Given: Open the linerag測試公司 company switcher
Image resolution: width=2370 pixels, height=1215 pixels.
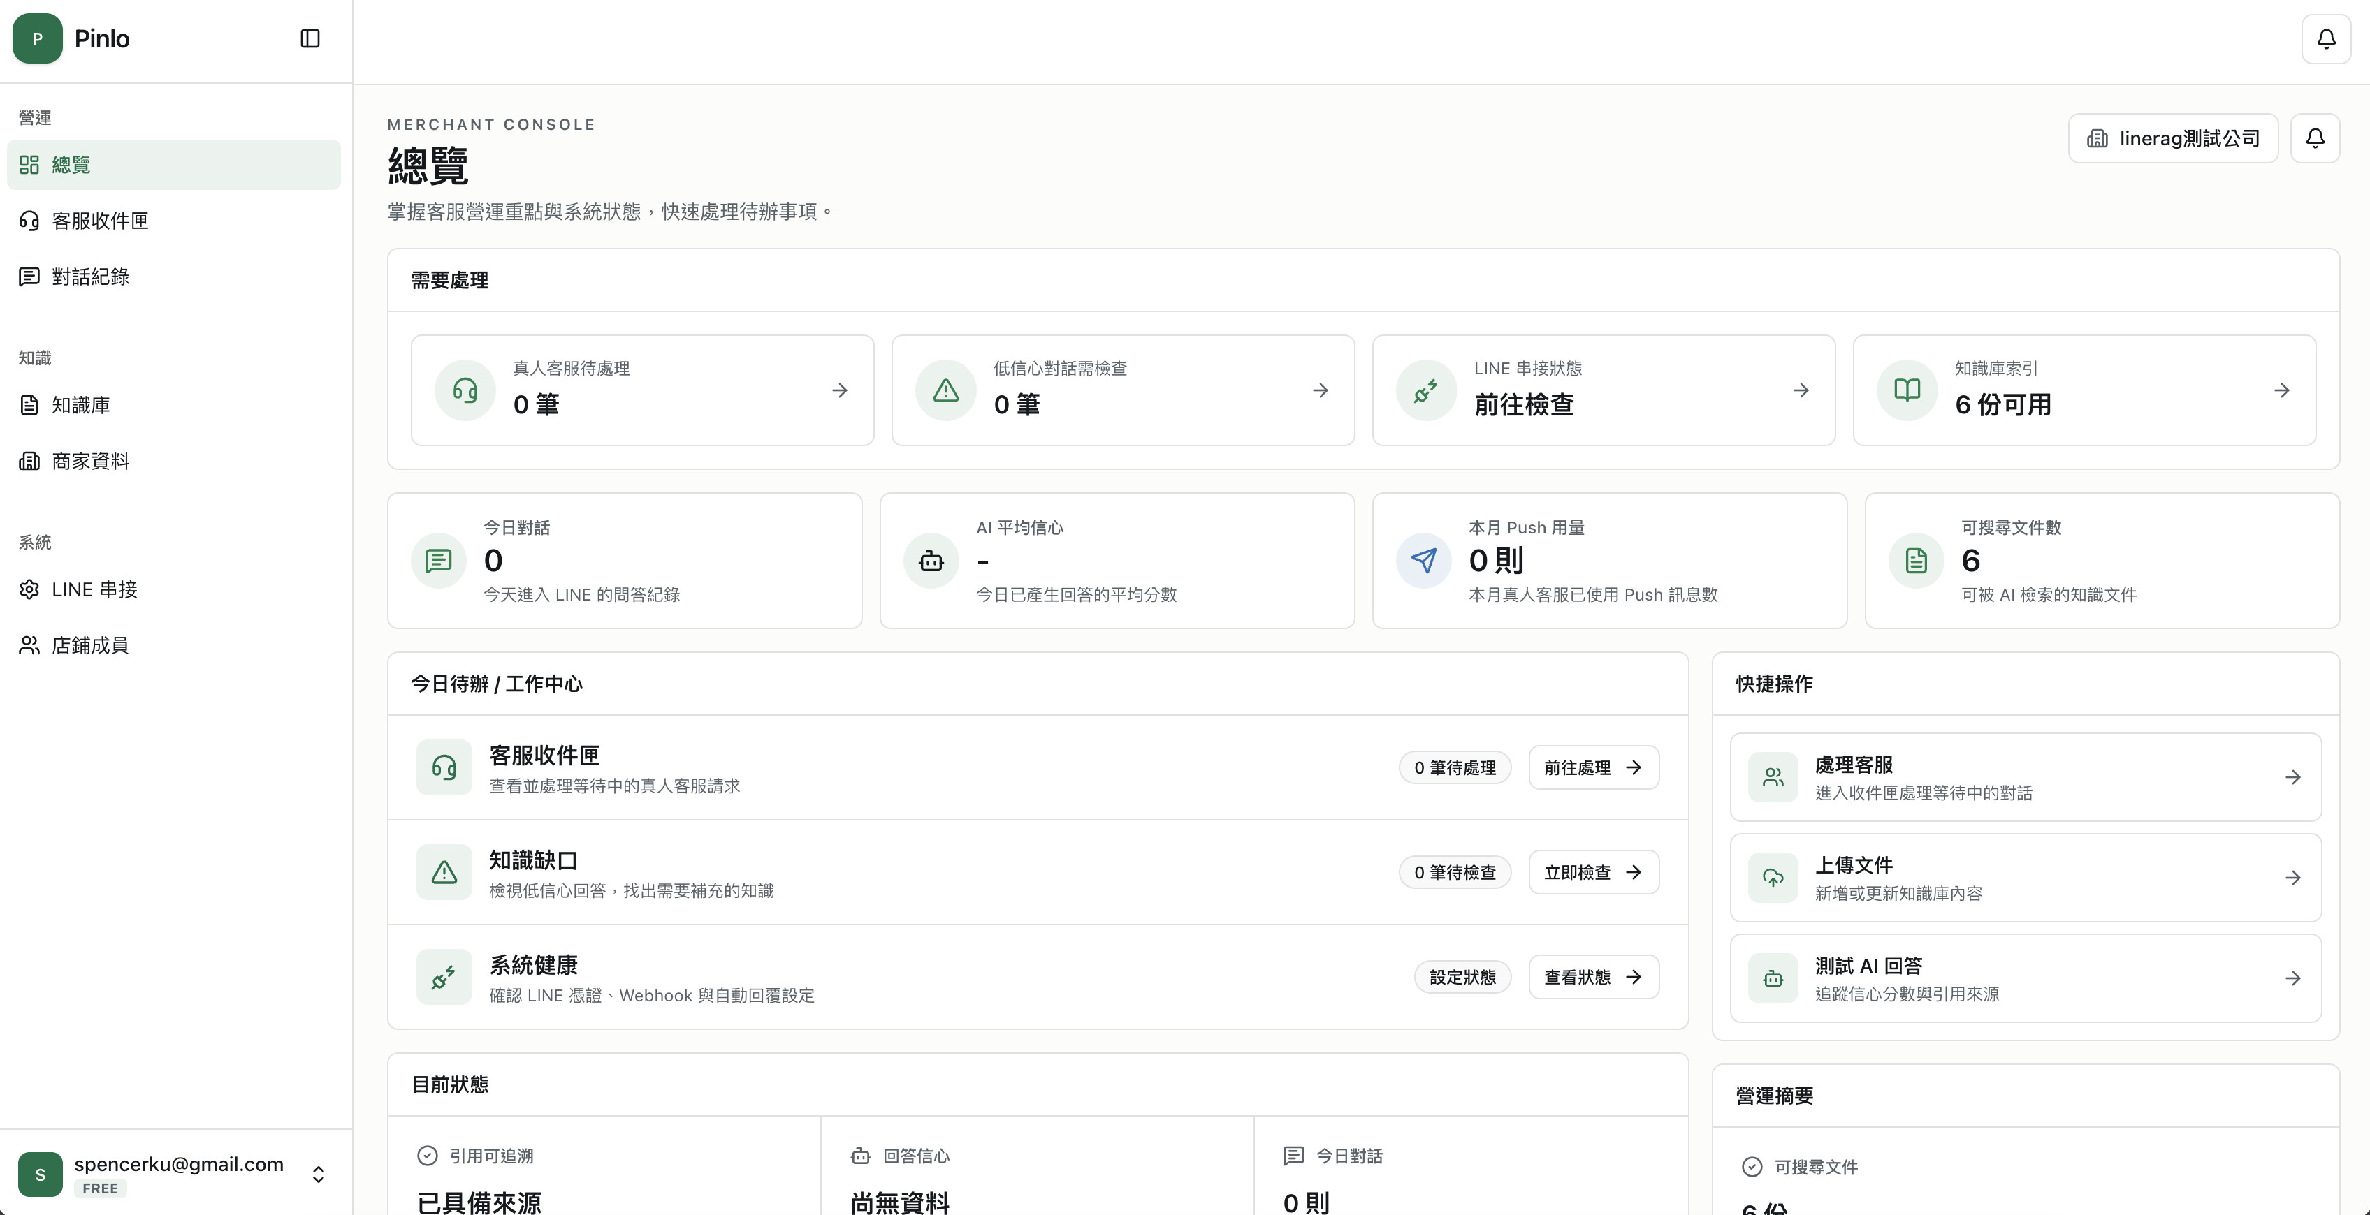Looking at the screenshot, I should pos(2173,138).
